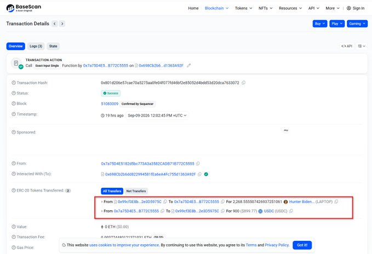Change timestamp format dropdown
Screen dimensions: 372x254
pyautogui.click(x=157, y=116)
